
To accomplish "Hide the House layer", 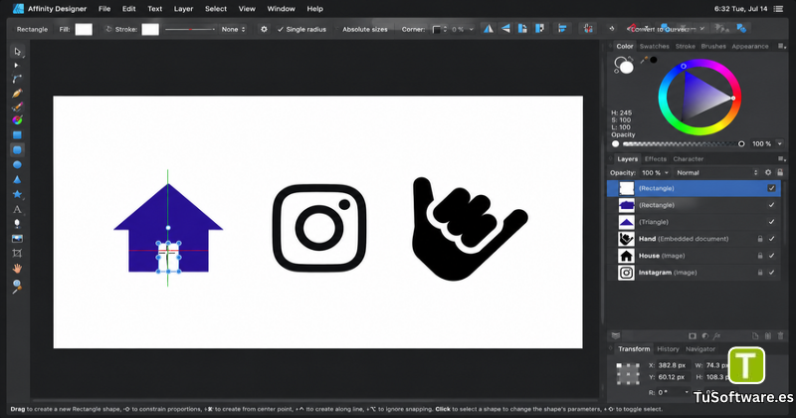I will [x=772, y=256].
